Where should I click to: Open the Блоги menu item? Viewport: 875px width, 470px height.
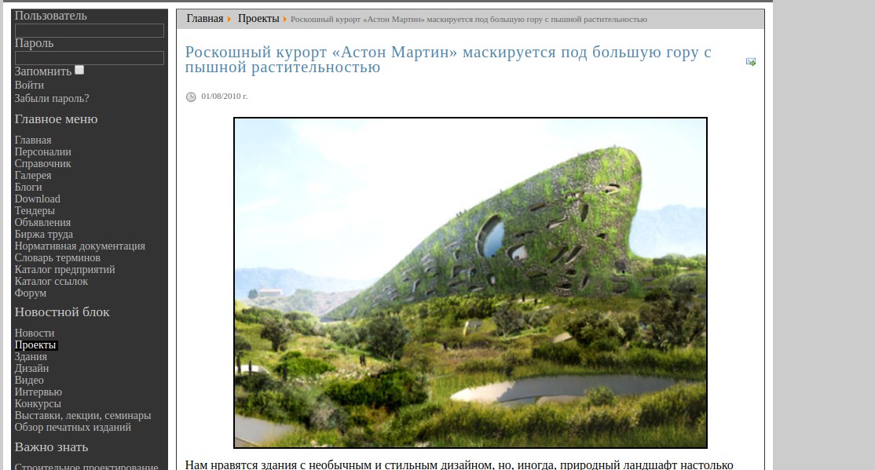coord(28,187)
